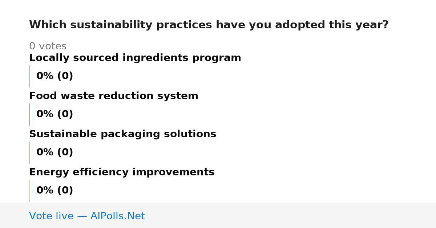Select 'Sustainable packaging solutions' option
This screenshot has width=436, height=228.
[123, 134]
